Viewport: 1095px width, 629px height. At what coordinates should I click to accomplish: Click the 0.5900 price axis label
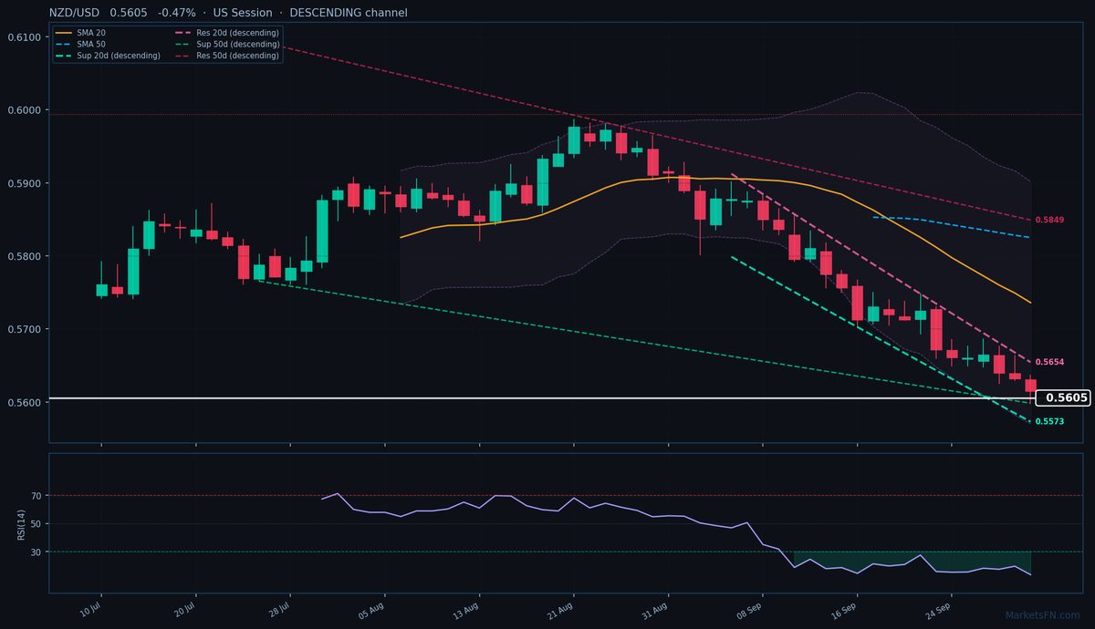click(x=24, y=183)
